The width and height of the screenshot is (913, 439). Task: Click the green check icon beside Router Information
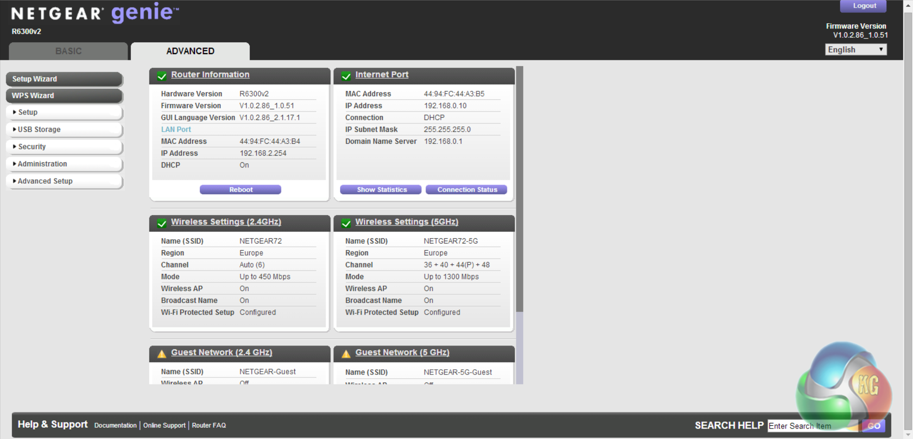click(x=162, y=76)
